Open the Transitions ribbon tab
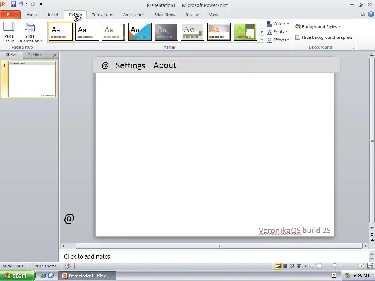This screenshot has height=281, width=375. point(103,15)
